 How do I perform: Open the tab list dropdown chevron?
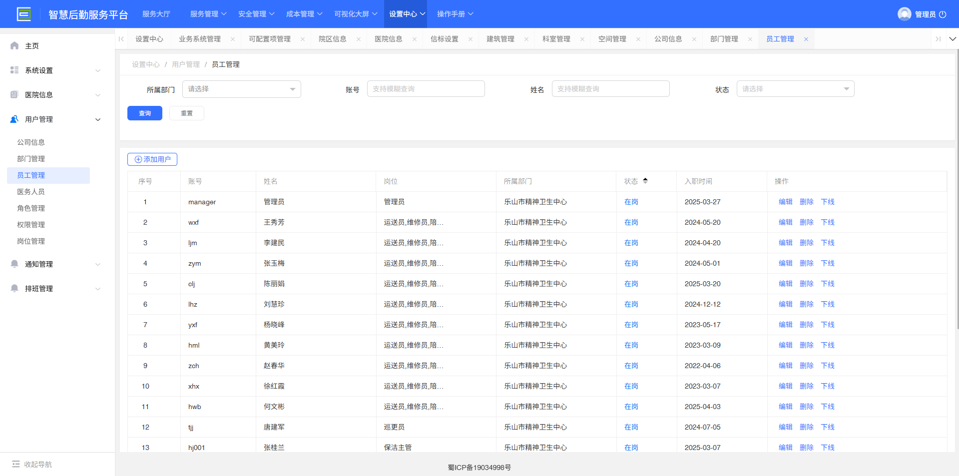[x=953, y=39]
